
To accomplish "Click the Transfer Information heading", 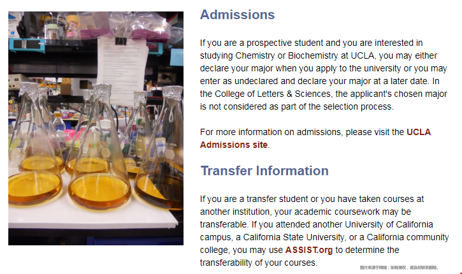I will [x=264, y=171].
